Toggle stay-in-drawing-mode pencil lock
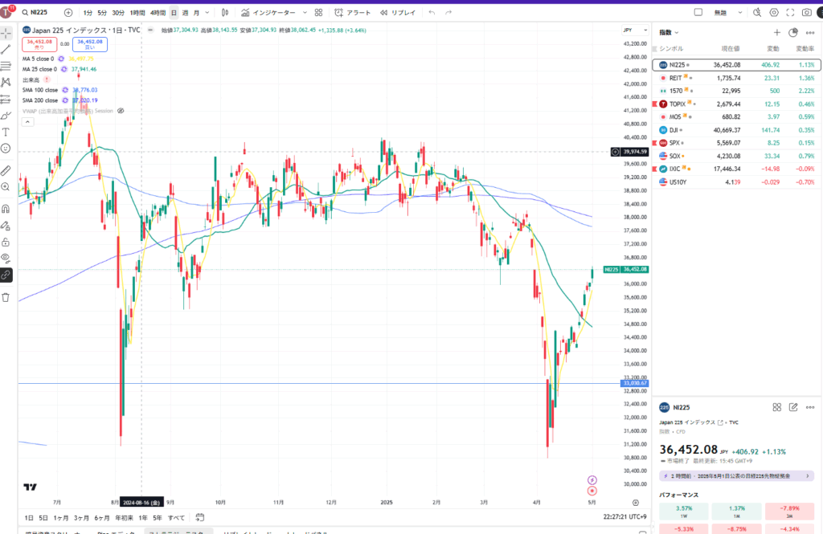The width and height of the screenshot is (823, 534). pos(6,226)
